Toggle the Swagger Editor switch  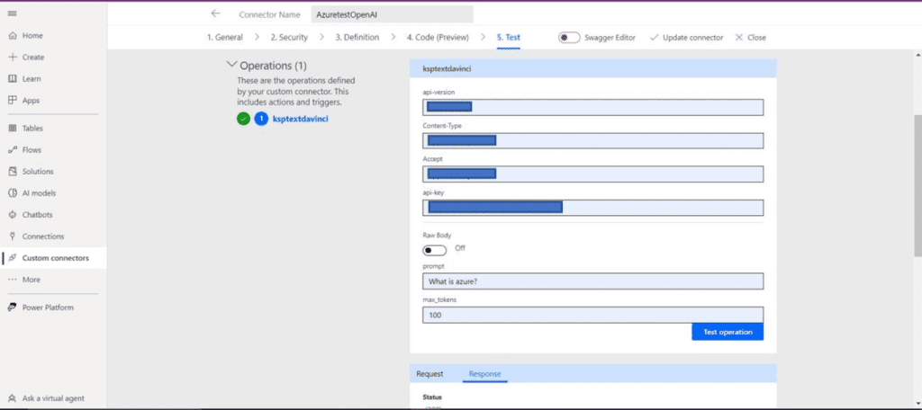pos(569,38)
